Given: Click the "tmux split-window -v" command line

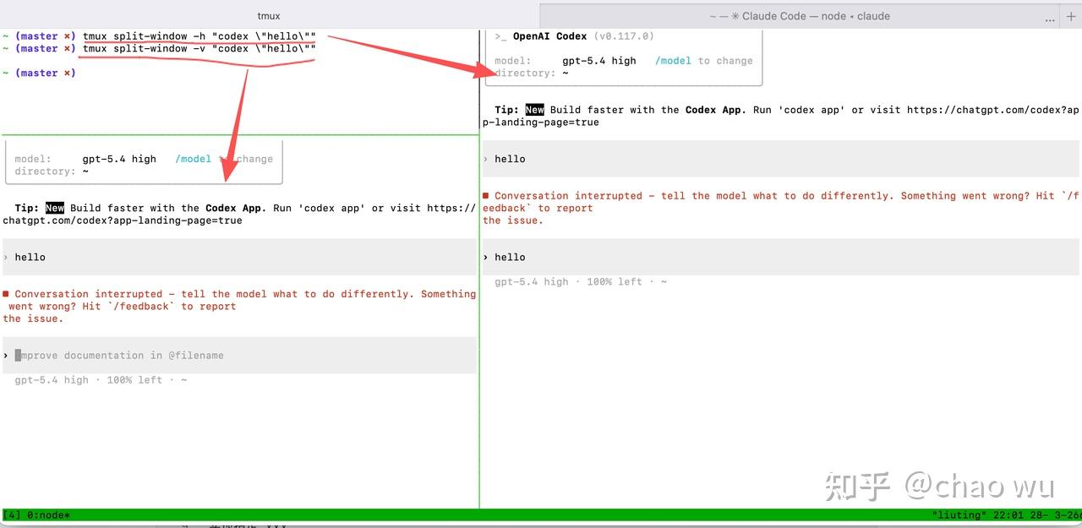Looking at the screenshot, I should click(199, 49).
